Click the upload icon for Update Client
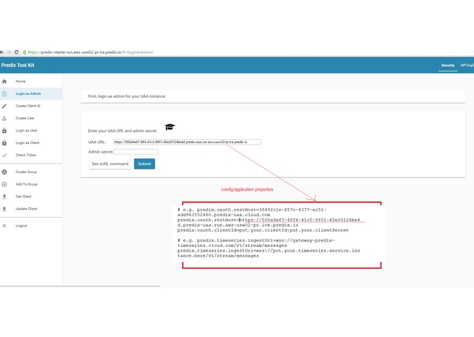The width and height of the screenshot is (474, 337). (4, 209)
